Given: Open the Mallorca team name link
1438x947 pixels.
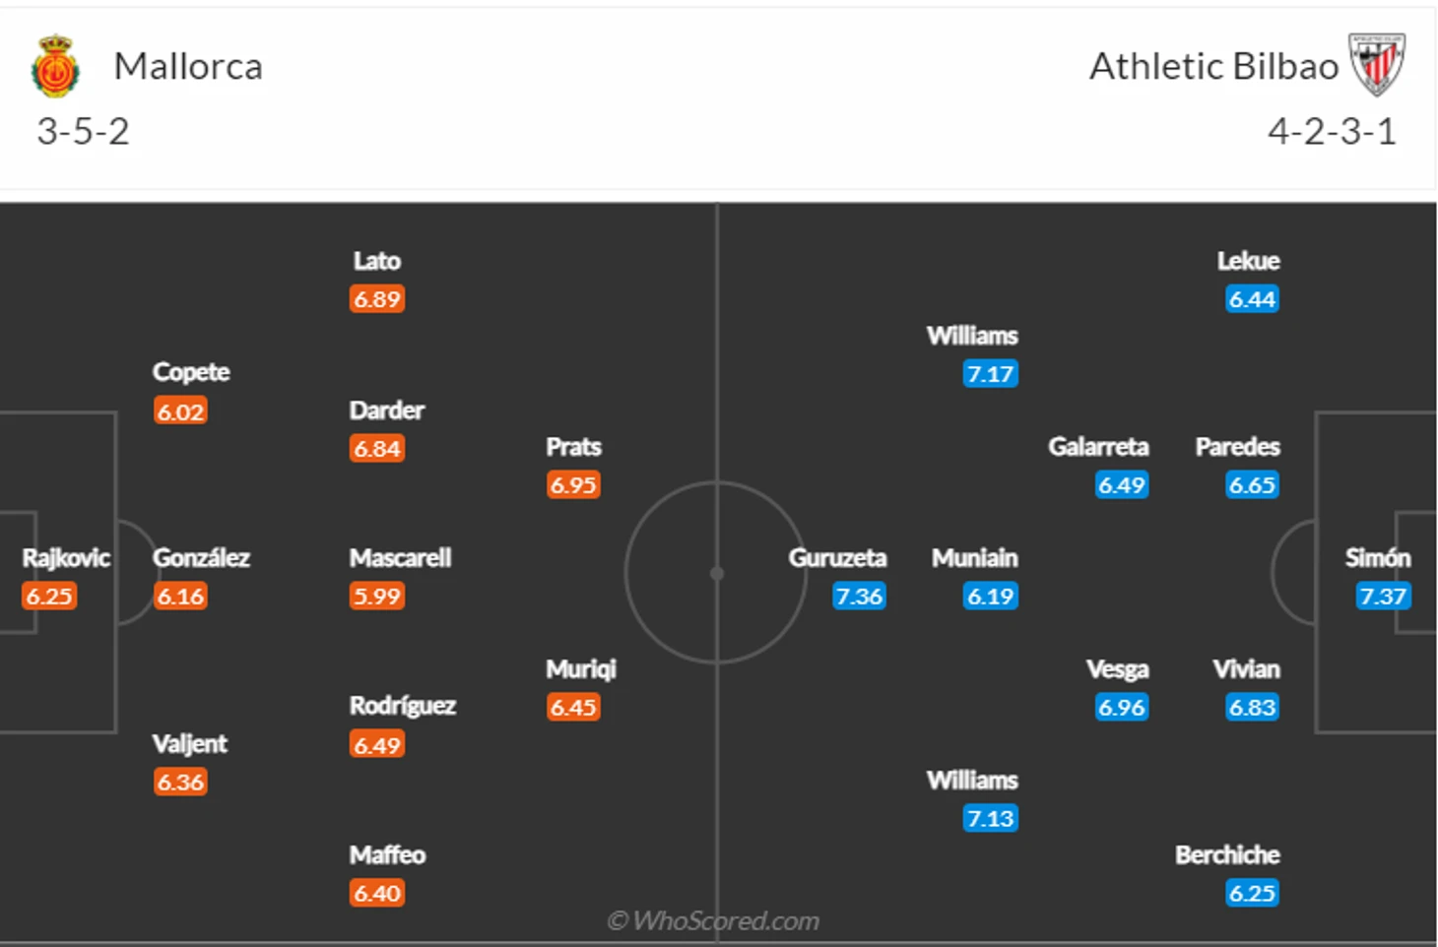Looking at the screenshot, I should tap(188, 67).
